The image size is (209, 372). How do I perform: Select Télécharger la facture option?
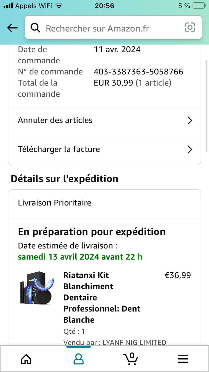59,149
